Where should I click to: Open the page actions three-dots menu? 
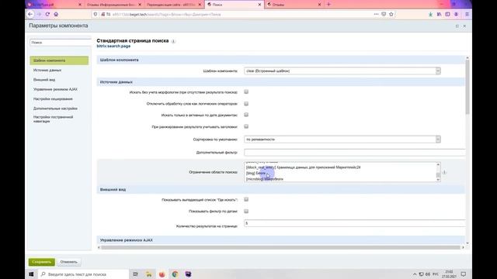[x=376, y=14]
